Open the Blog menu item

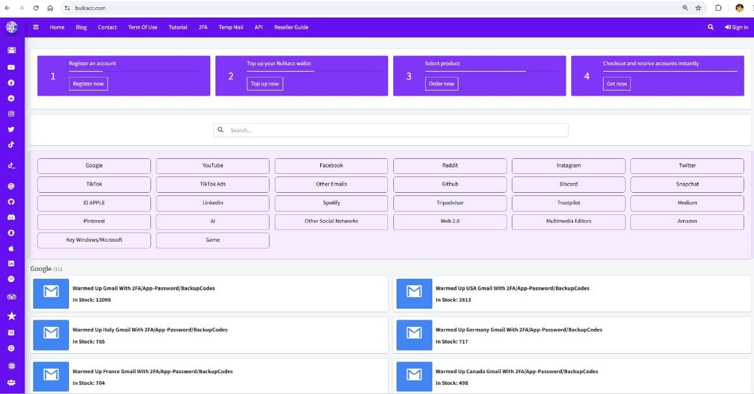click(x=81, y=27)
